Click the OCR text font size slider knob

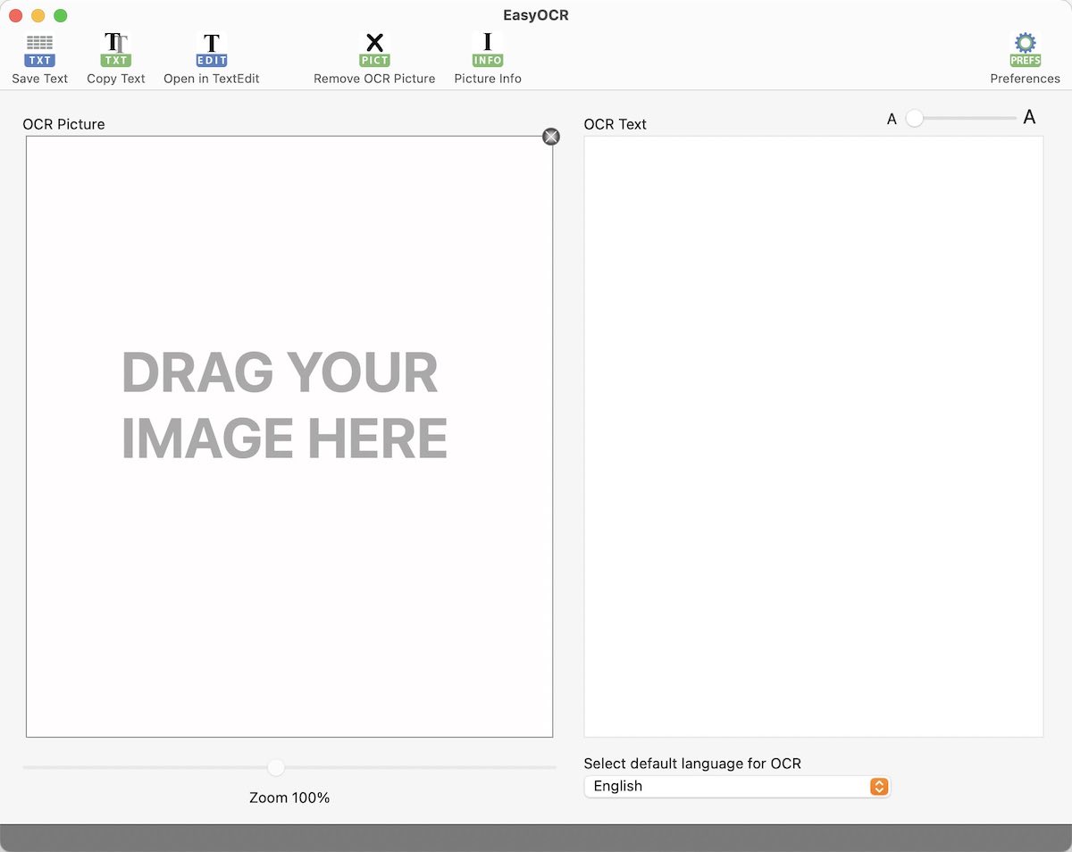click(915, 118)
